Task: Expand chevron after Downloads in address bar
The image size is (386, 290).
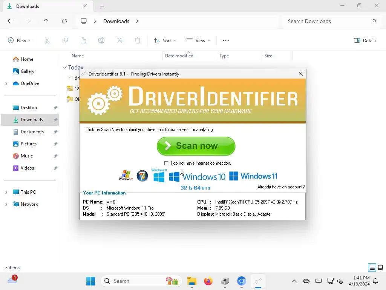Action: pos(137,21)
